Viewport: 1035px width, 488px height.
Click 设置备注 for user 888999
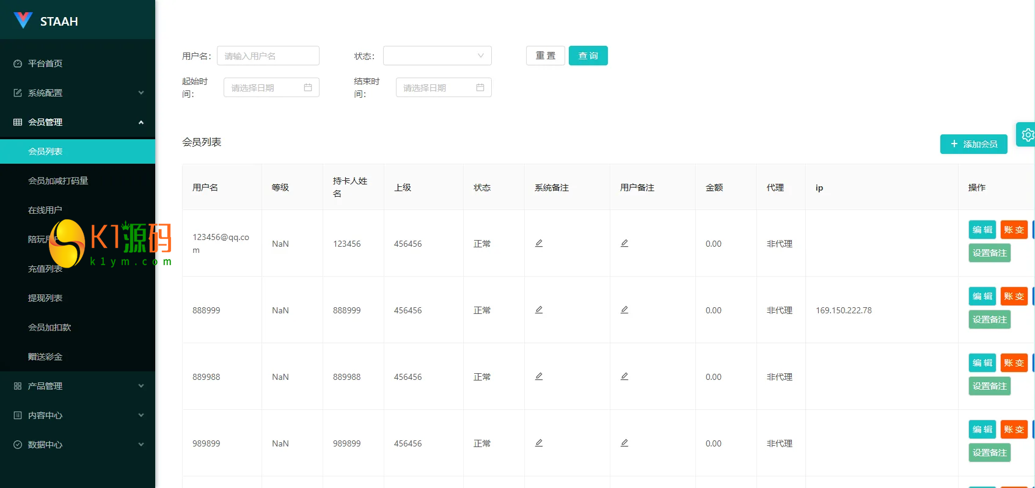990,319
